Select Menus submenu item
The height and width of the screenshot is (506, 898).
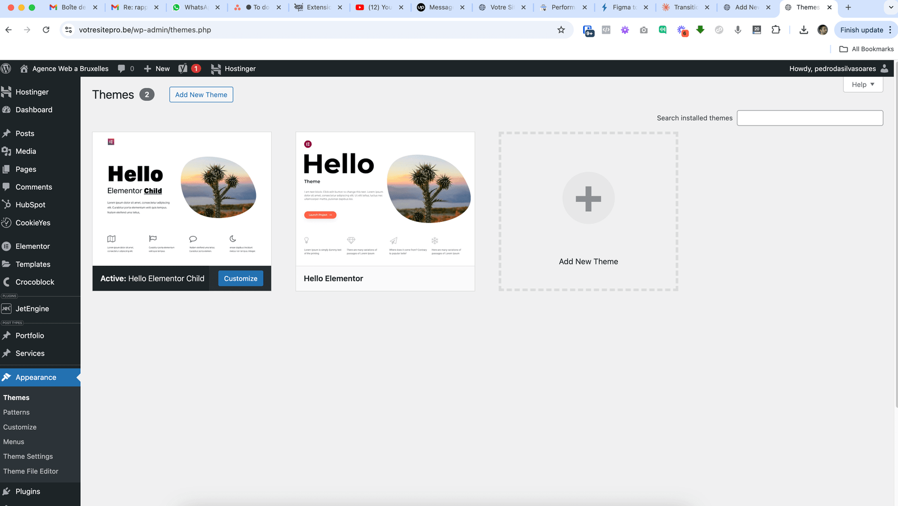[13, 442]
